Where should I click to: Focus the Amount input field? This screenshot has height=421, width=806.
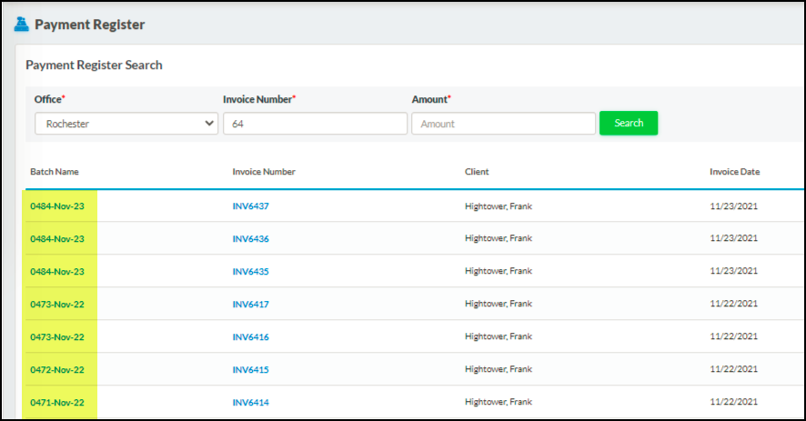(x=503, y=124)
